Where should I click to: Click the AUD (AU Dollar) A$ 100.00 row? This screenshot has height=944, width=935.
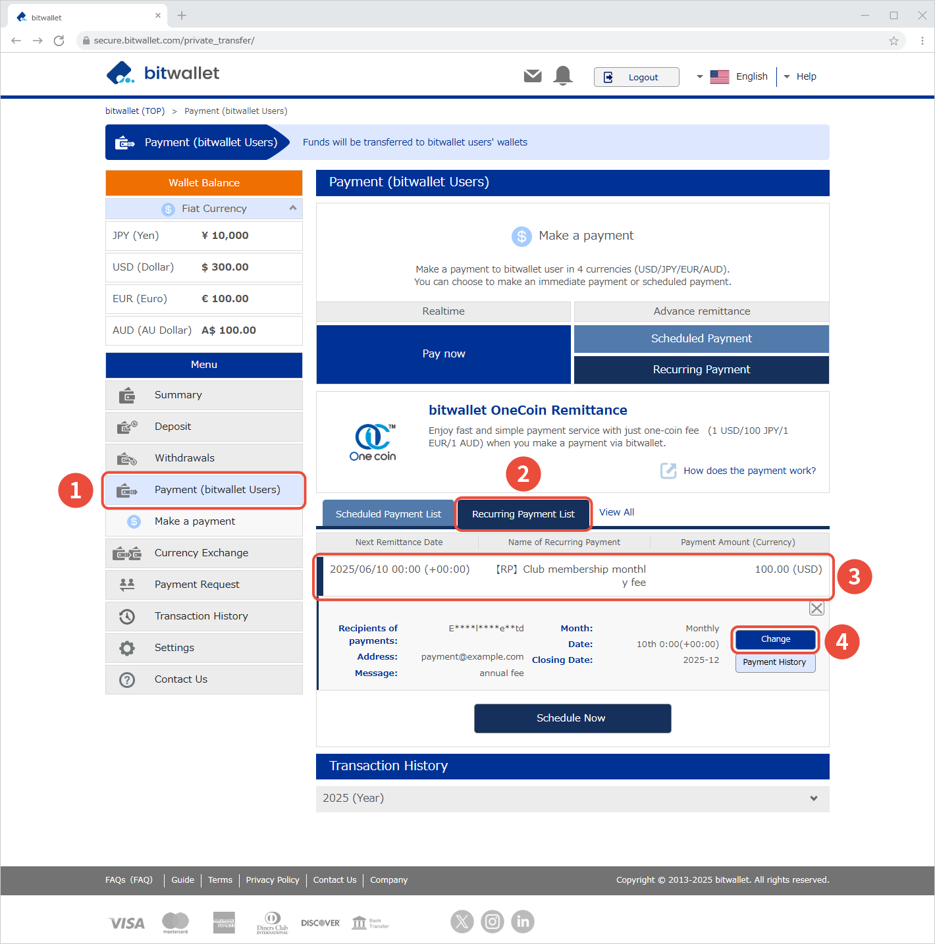pyautogui.click(x=204, y=330)
